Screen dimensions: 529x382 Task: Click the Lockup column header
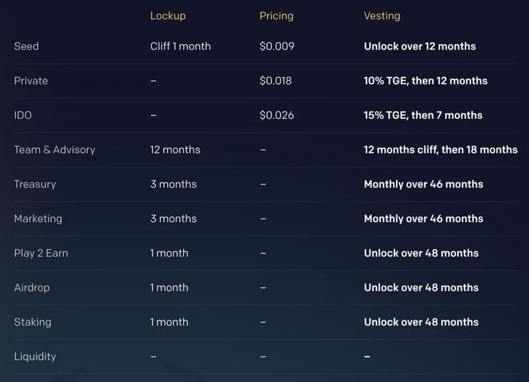(x=168, y=16)
